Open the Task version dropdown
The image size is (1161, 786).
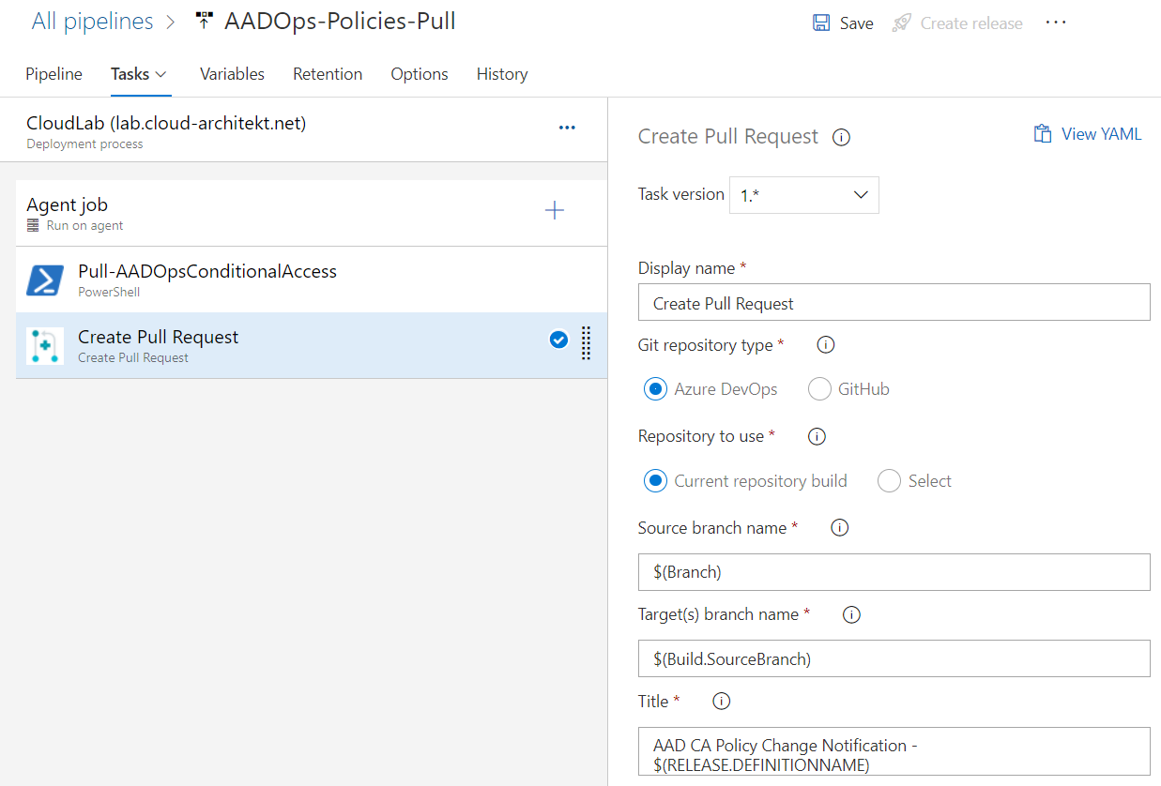coord(804,195)
